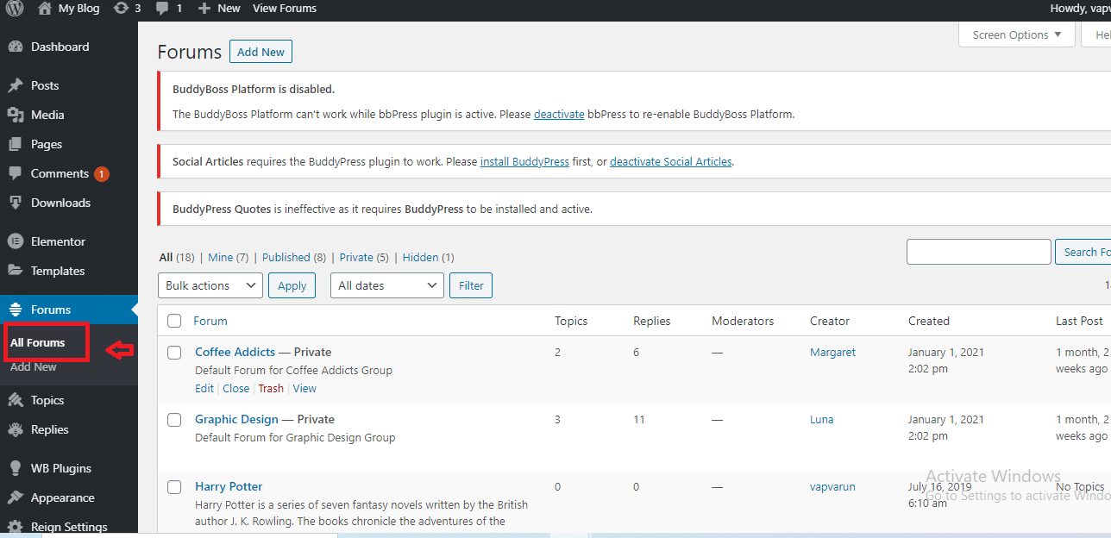The image size is (1111, 538).
Task: Click the install BuddyPress link
Action: point(524,161)
